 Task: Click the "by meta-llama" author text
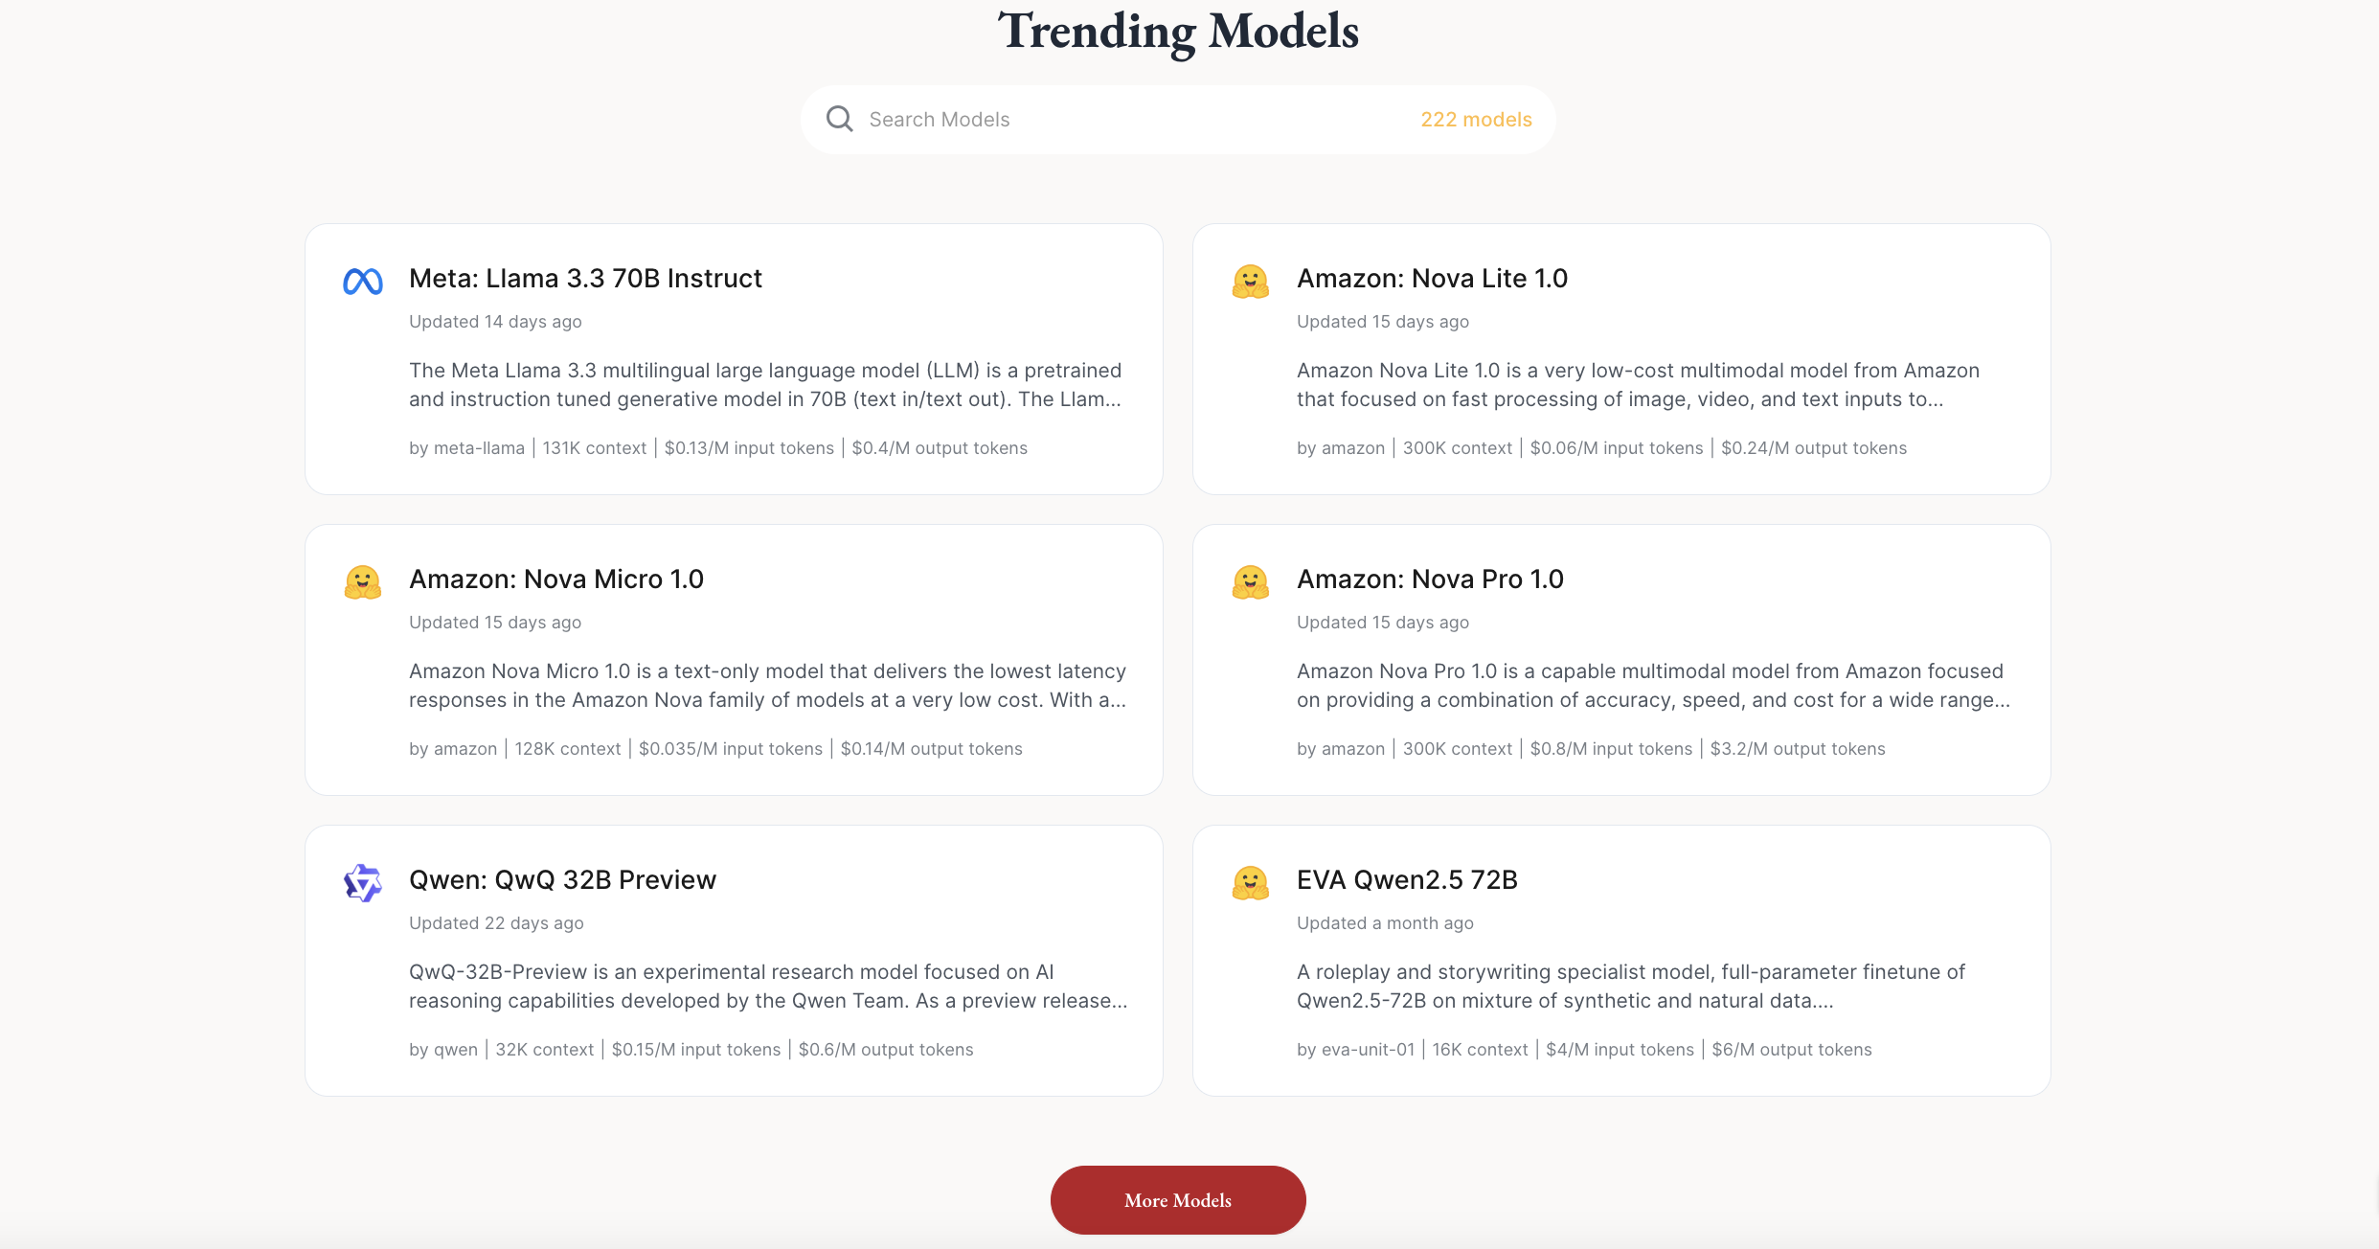point(466,448)
